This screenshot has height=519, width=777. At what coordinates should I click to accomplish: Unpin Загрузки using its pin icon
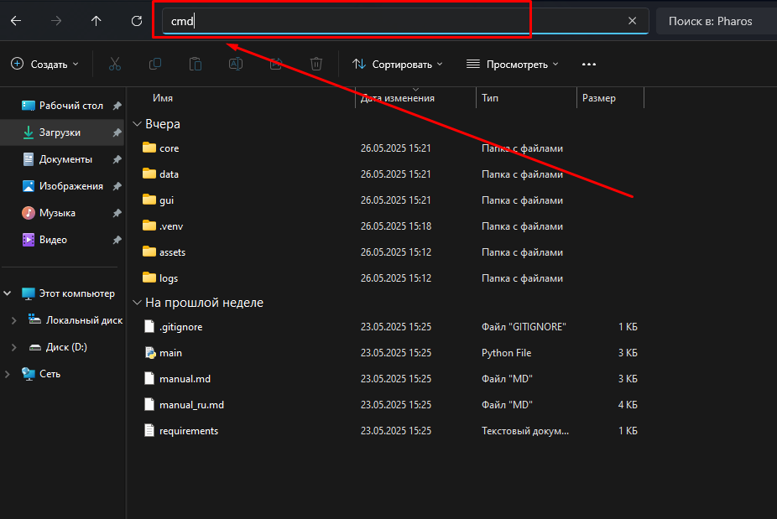coord(117,132)
